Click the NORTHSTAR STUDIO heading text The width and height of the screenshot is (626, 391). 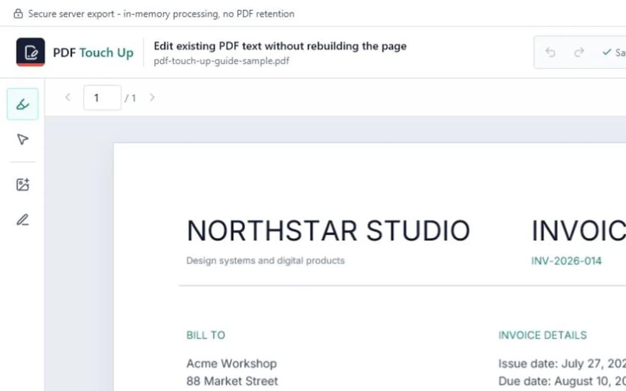pos(328,231)
